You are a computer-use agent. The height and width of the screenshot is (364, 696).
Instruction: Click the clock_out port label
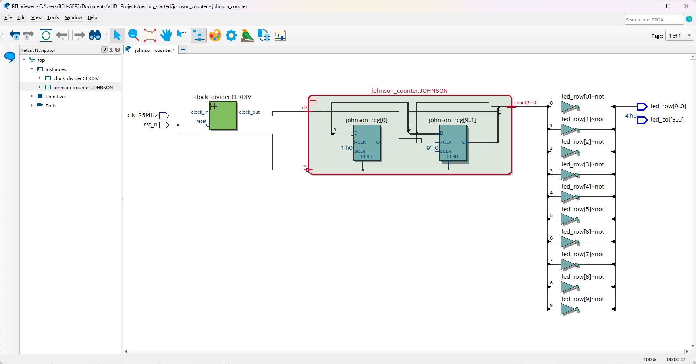(249, 112)
